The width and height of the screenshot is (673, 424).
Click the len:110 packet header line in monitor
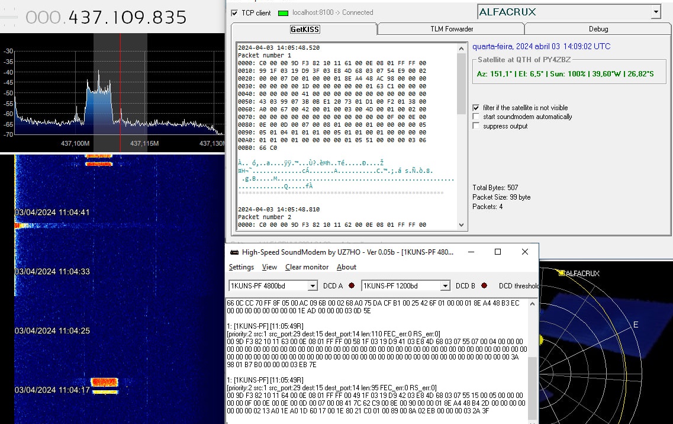(333, 334)
